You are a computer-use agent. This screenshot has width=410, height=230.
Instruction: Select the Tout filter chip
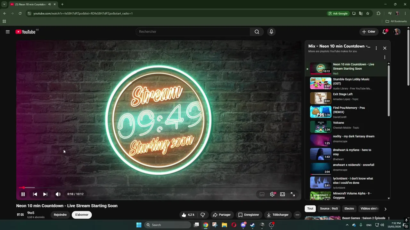(x=310, y=209)
